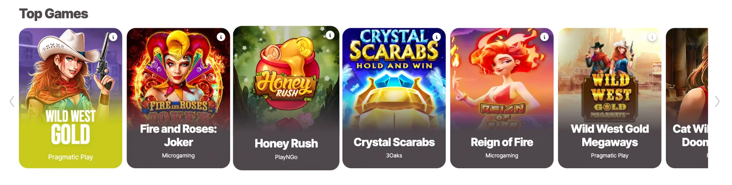Click the Top Games heading

(x=54, y=14)
